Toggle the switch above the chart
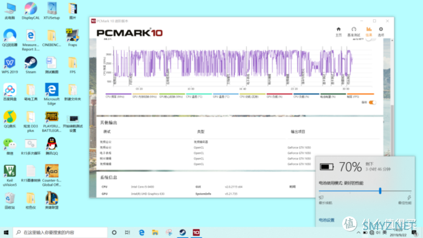This screenshot has width=423, height=238. pyautogui.click(x=370, y=39)
